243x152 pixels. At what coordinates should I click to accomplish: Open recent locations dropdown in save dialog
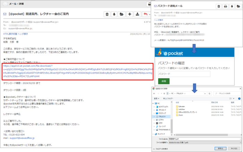coord(161,94)
